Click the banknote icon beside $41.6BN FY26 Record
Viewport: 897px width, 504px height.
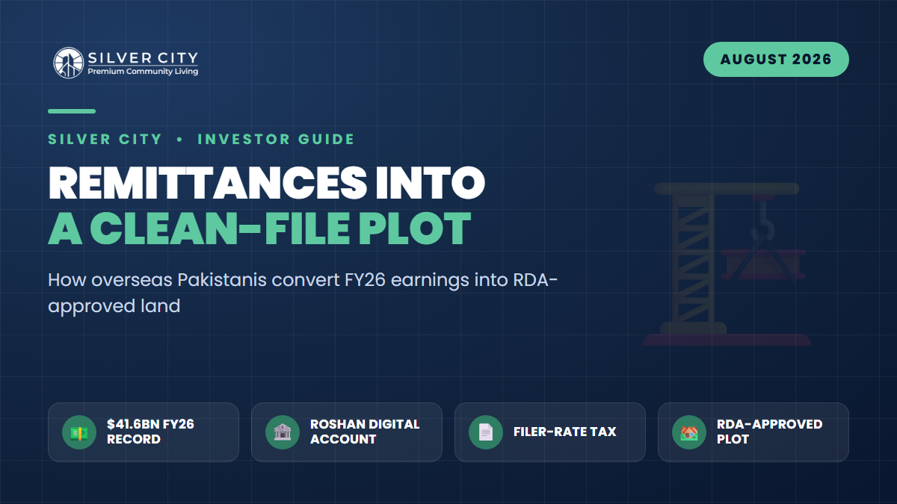tap(79, 432)
